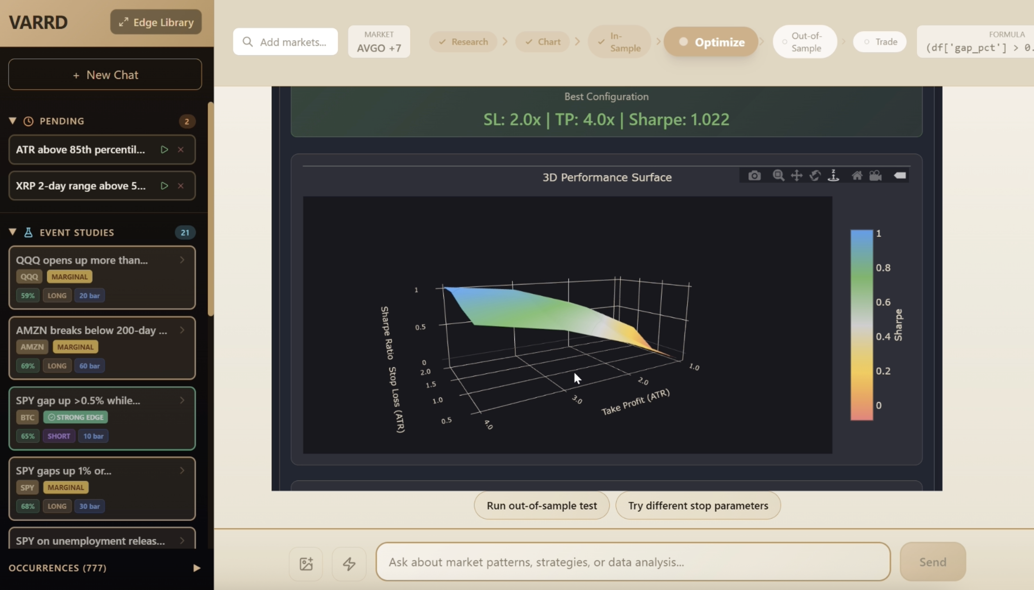Expand the OCCURRENCES section arrow
1034x590 pixels.
coord(197,567)
